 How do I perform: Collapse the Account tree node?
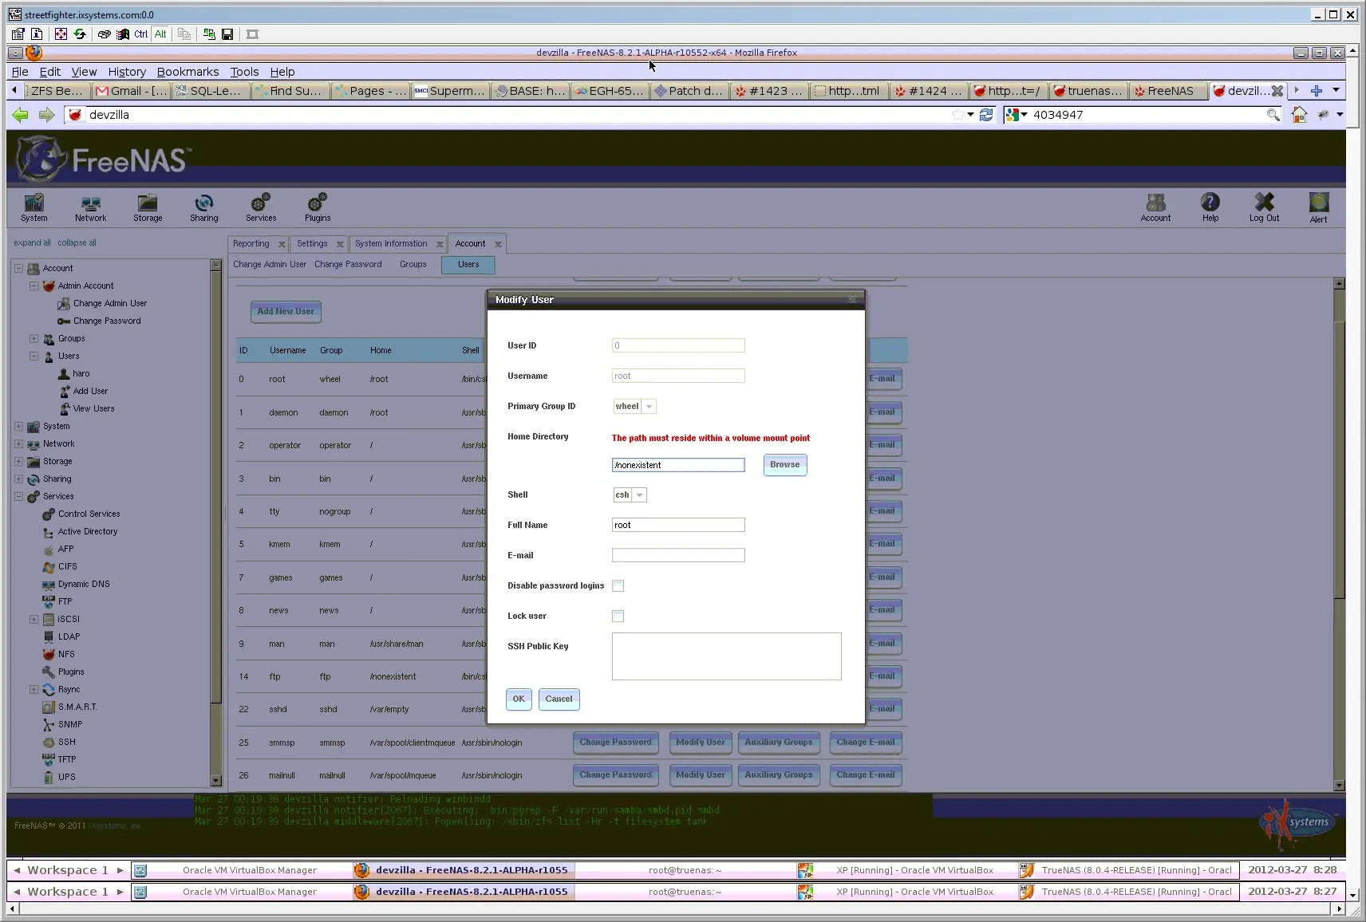[x=18, y=268]
